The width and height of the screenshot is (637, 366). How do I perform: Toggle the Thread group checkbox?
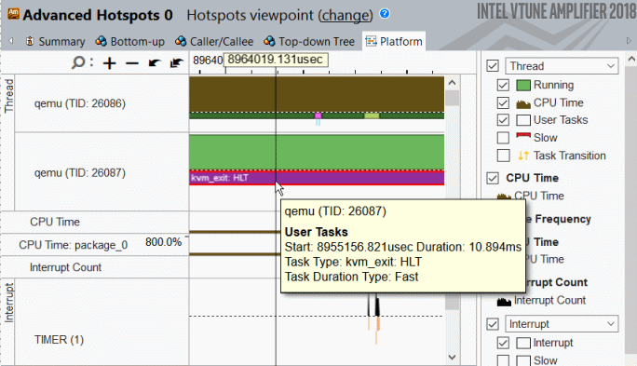[x=493, y=66]
